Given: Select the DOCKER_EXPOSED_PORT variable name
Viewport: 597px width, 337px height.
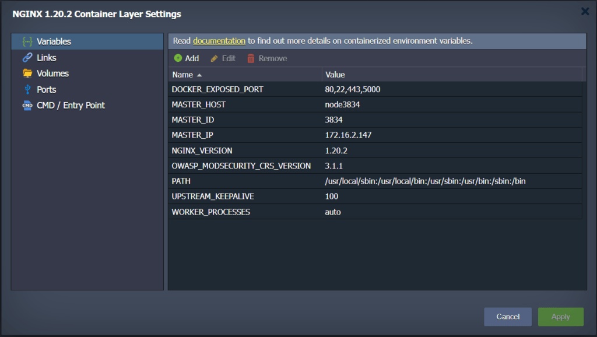Looking at the screenshot, I should tap(217, 89).
